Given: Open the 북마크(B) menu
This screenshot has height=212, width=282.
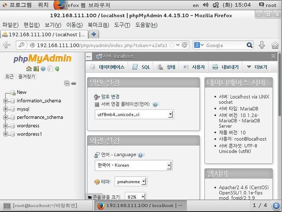Looking at the screenshot, I should click(x=98, y=25).
